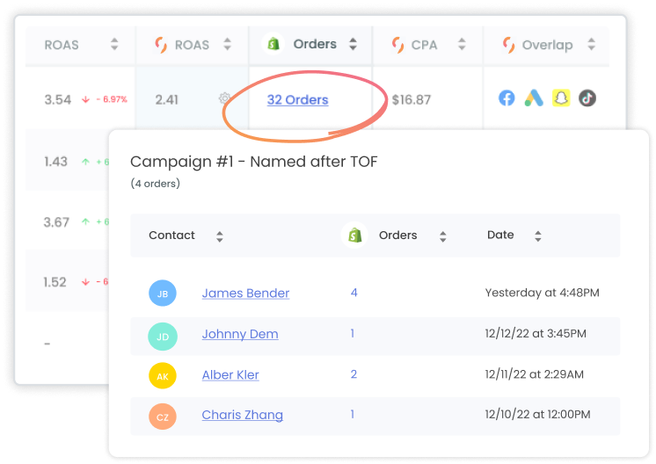Click the Shopify icon in Orders table header

tap(273, 44)
